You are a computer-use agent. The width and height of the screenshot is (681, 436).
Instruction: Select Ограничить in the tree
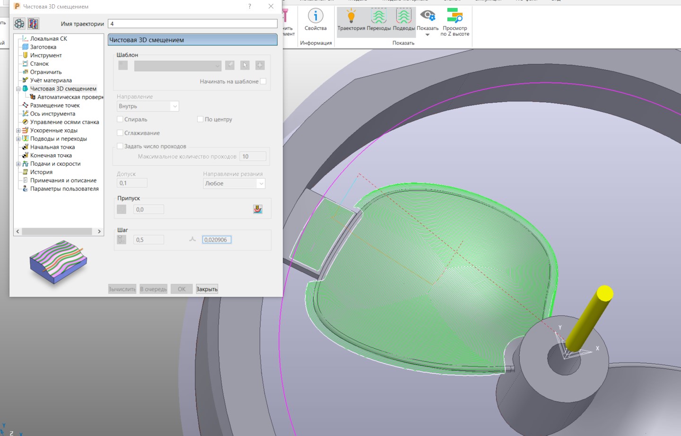tap(46, 72)
